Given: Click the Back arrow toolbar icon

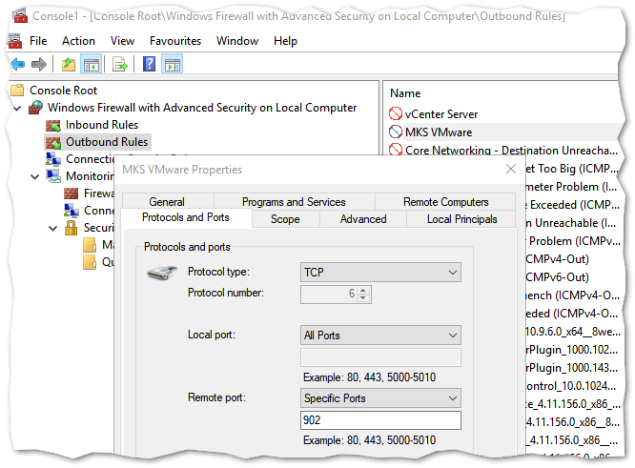Looking at the screenshot, I should [x=18, y=65].
